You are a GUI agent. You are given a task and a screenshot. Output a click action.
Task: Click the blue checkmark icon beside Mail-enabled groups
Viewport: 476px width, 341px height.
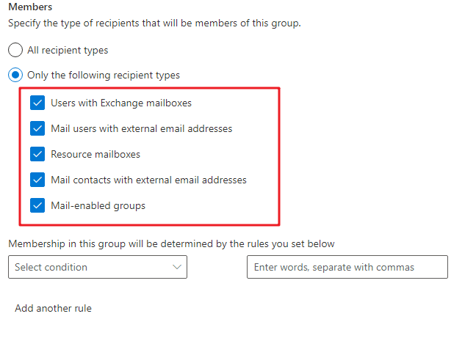coord(37,205)
